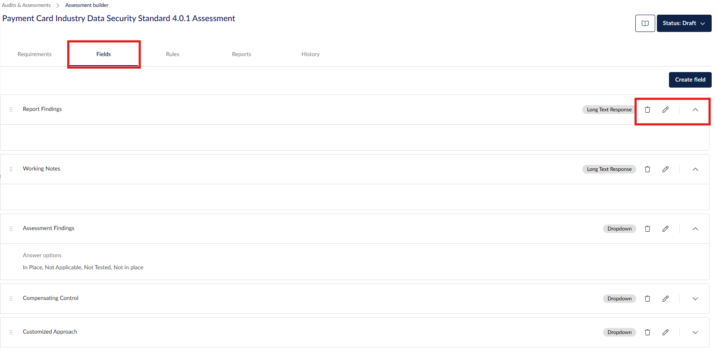Screen dimensions: 716x353
Task: Click trash icon for Assessment Findings
Action: coord(647,229)
